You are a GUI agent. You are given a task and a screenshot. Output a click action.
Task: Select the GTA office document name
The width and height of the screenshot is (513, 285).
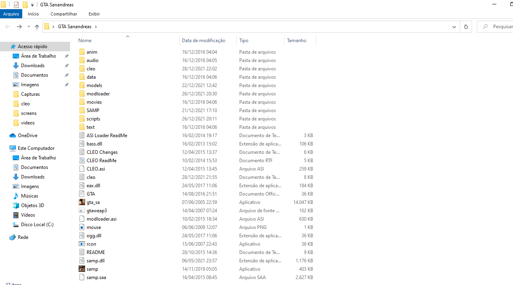[x=91, y=194]
